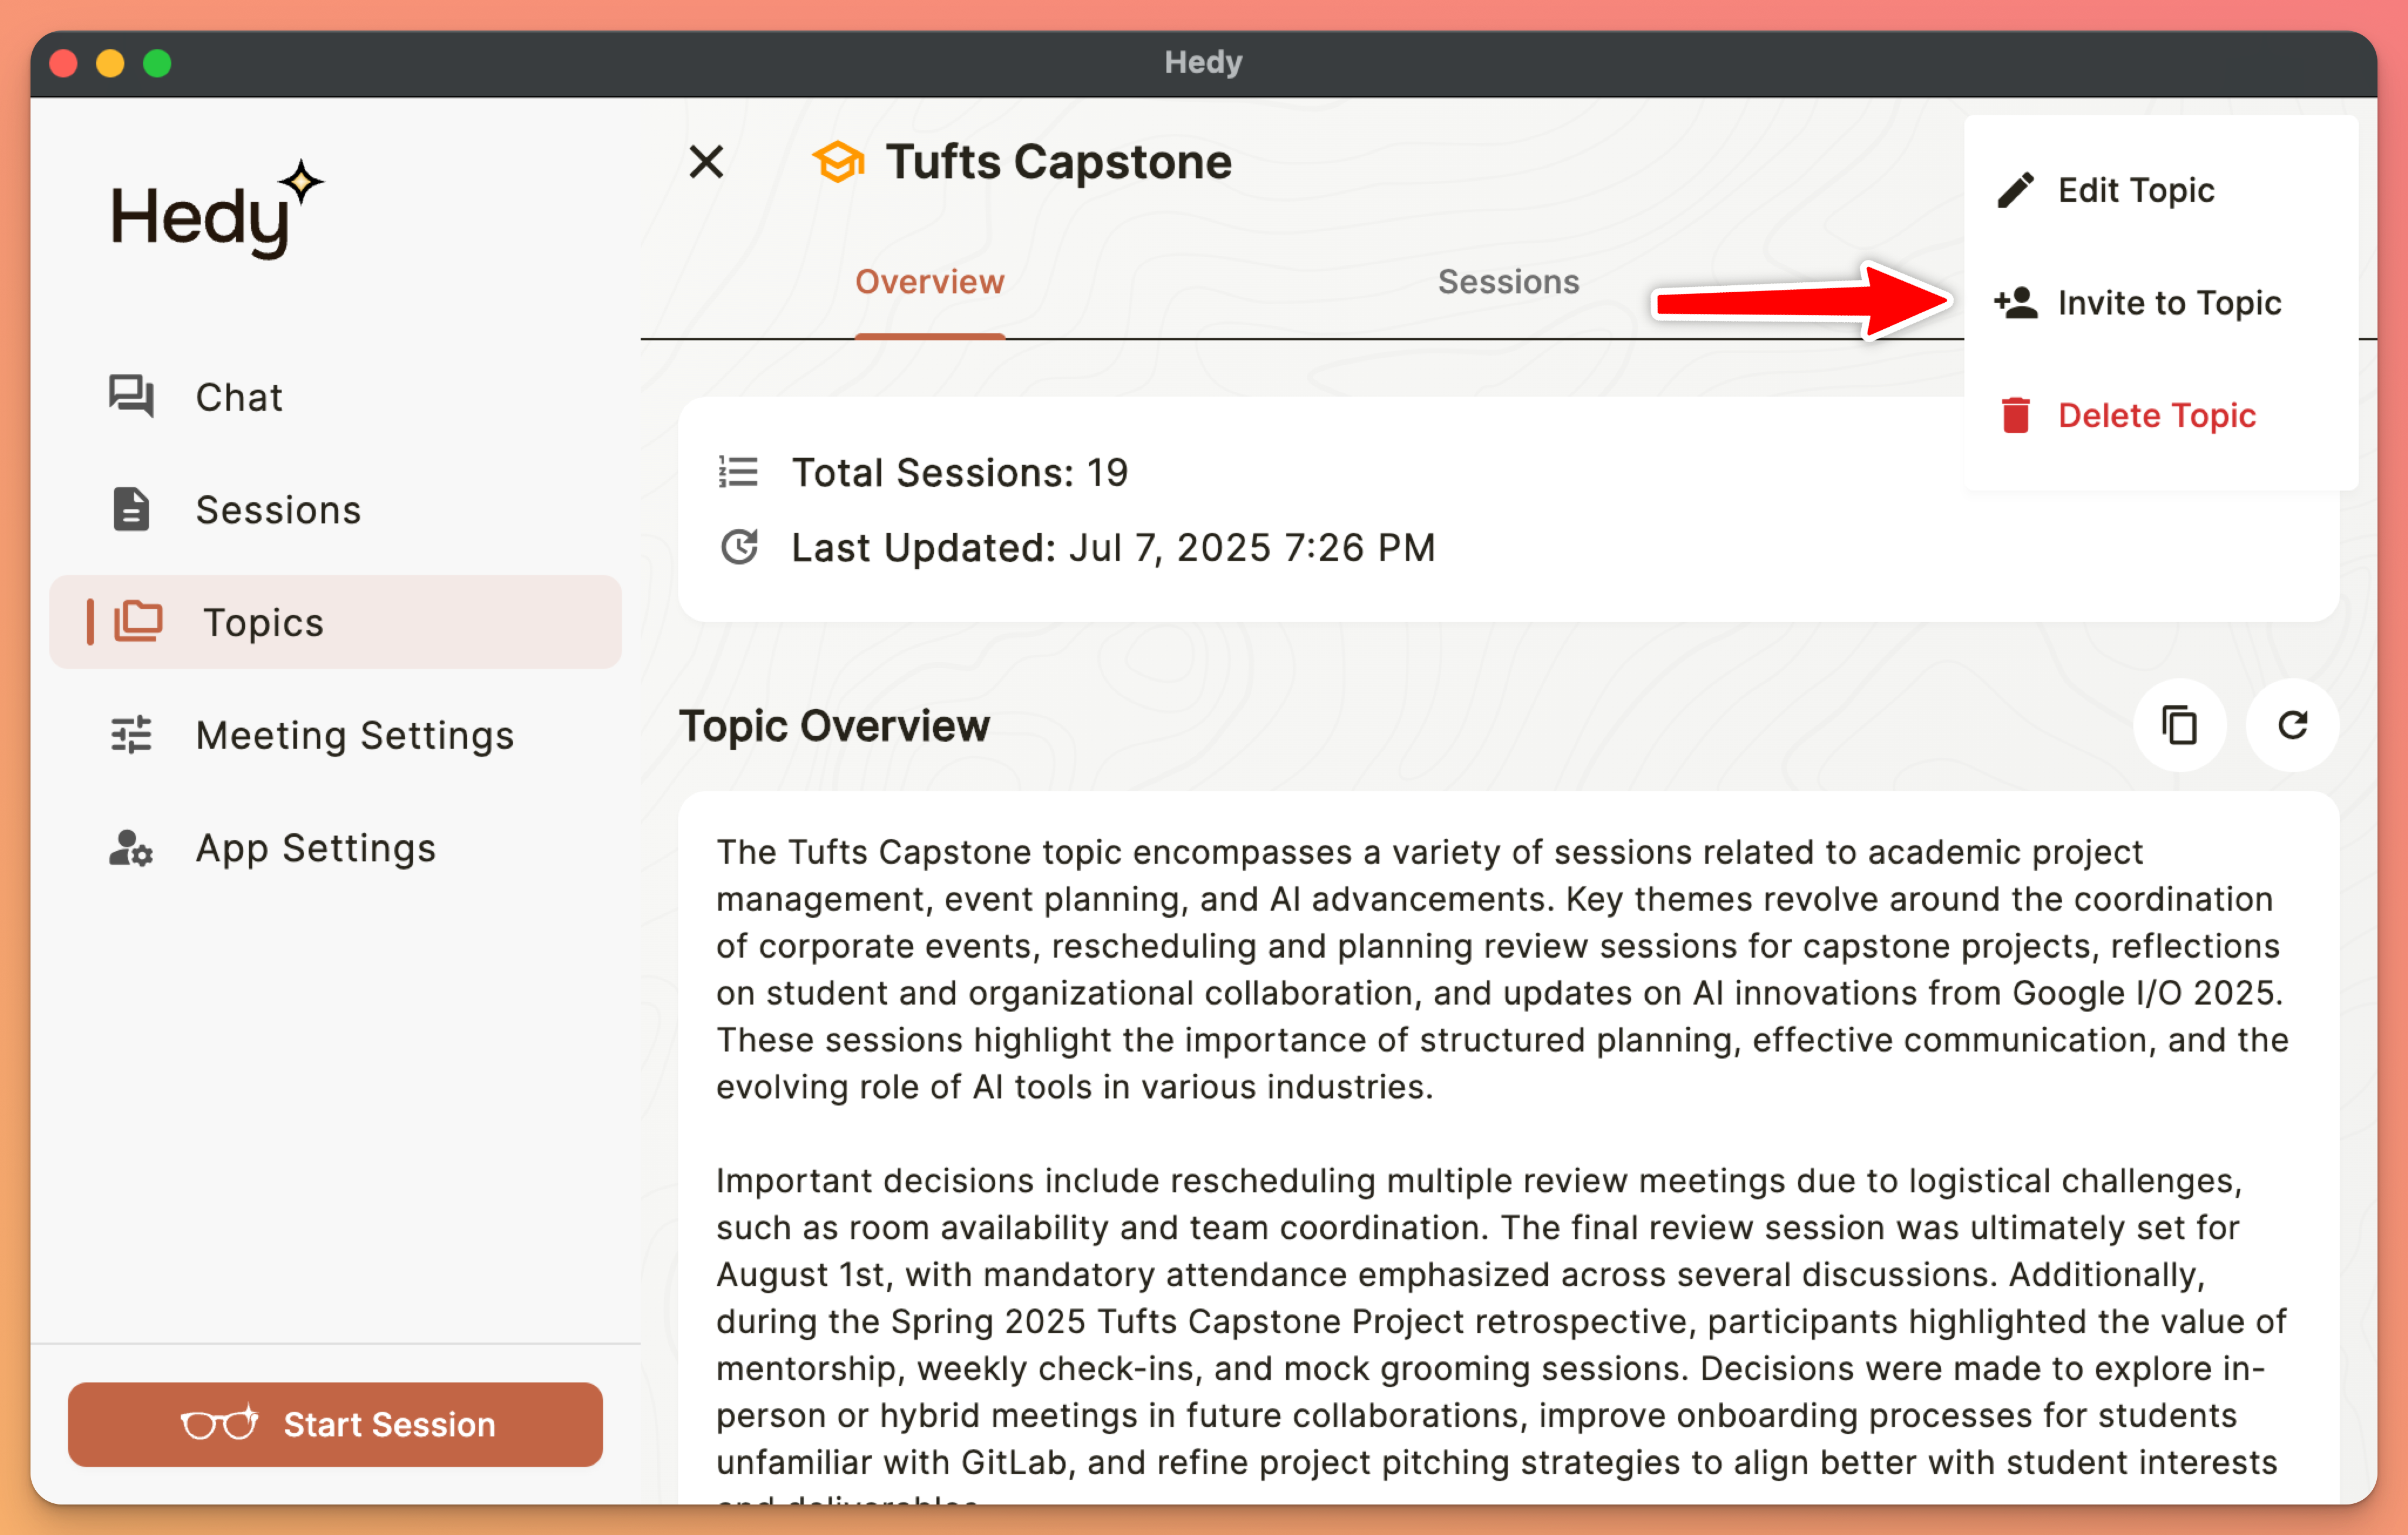The height and width of the screenshot is (1535, 2408).
Task: Choose Invite to Topic from the menu
Action: [2168, 302]
